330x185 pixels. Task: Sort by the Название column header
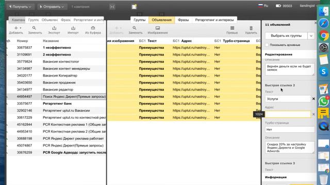click(x=51, y=41)
